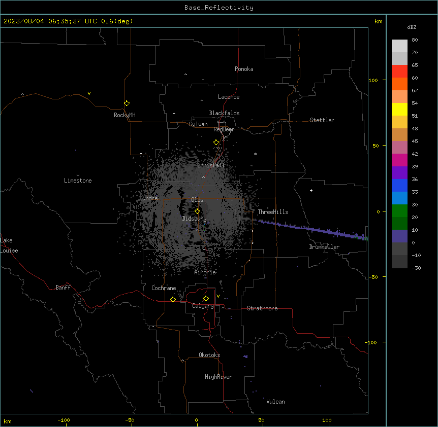Click the Innisfail city label
Image resolution: width=438 pixels, height=427 pixels.
pyautogui.click(x=211, y=165)
